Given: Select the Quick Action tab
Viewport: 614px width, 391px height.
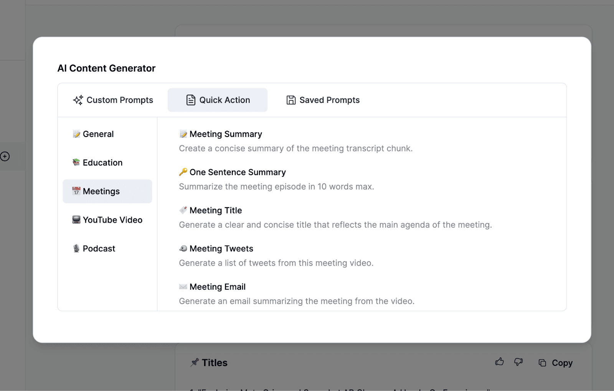Looking at the screenshot, I should pyautogui.click(x=218, y=100).
